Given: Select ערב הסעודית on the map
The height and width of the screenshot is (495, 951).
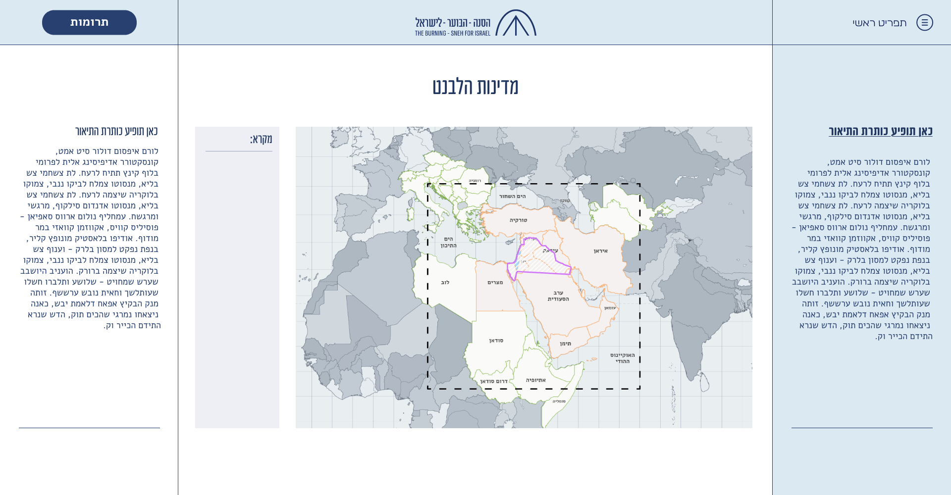Looking at the screenshot, I should coord(558,296).
